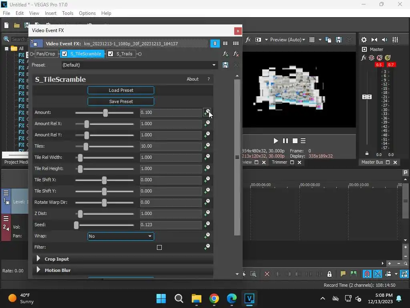
Task: Open mixer faders icon in Master Bus
Action: point(395,40)
